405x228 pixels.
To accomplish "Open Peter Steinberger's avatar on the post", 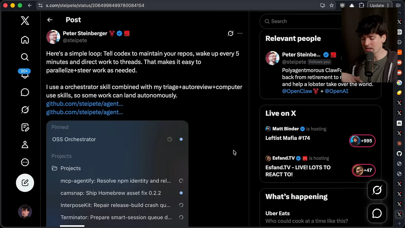I will [x=53, y=37].
